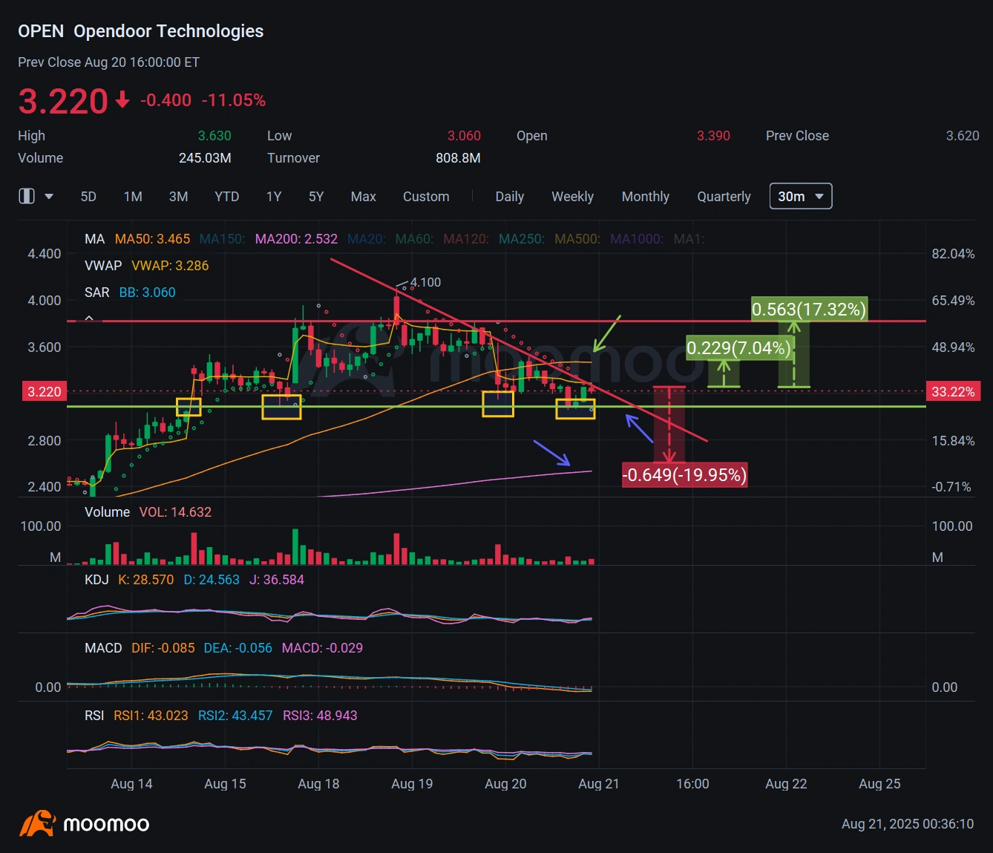Click the -0.649(-19.95%) measurement label
993x853 pixels.
pos(684,474)
